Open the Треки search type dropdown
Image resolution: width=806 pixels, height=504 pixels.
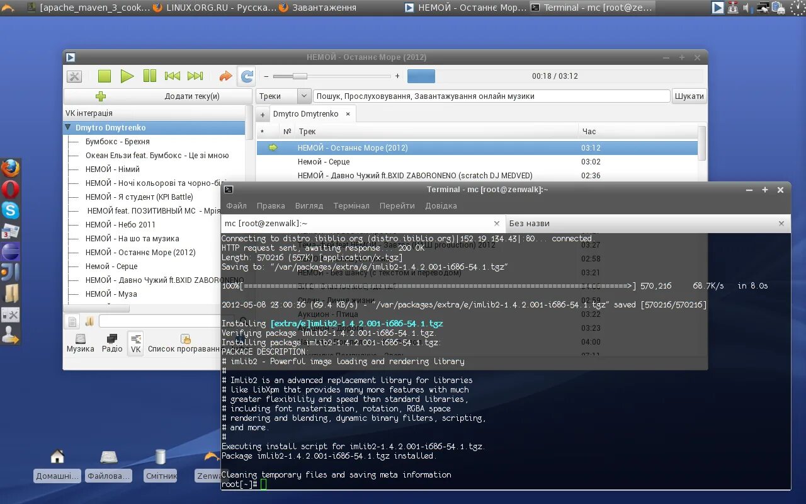(283, 96)
